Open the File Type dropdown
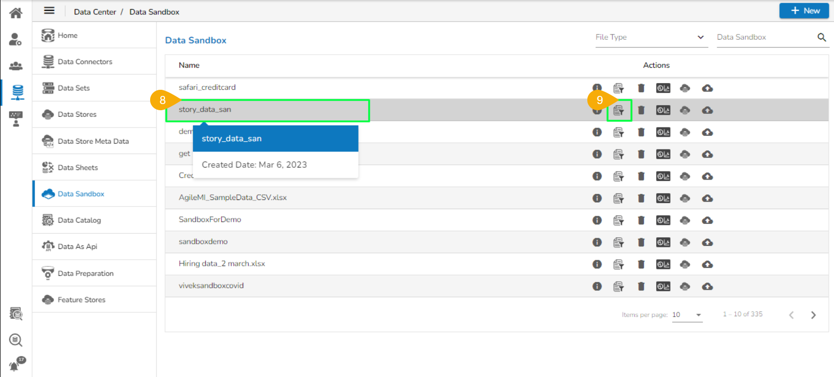The image size is (834, 377). point(651,37)
